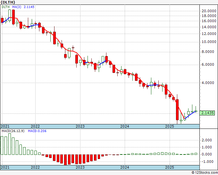Open the 12Stocks.com copyright link

coord(205,173)
